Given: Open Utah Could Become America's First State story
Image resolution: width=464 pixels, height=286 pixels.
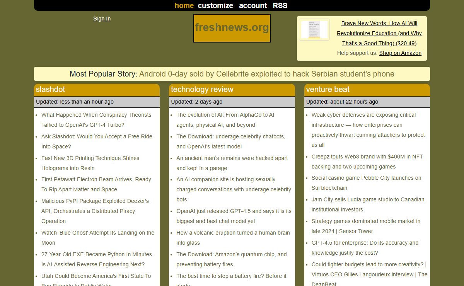Looking at the screenshot, I should (x=96, y=279).
